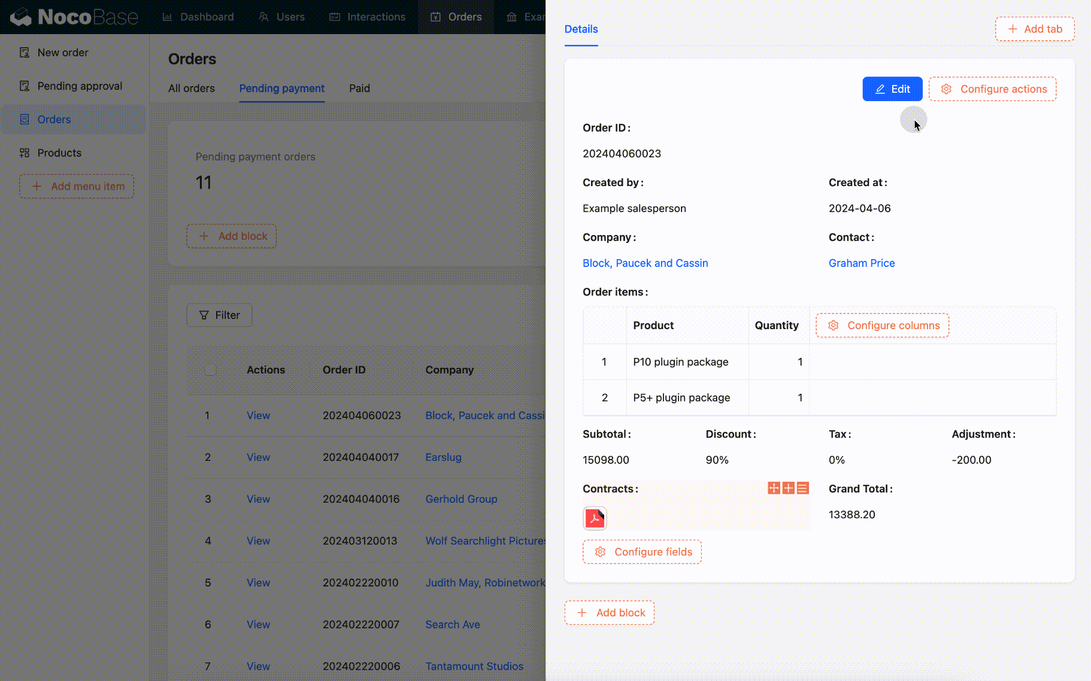This screenshot has width=1091, height=681.
Task: Click Add menu item in sidebar
Action: pyautogui.click(x=77, y=186)
